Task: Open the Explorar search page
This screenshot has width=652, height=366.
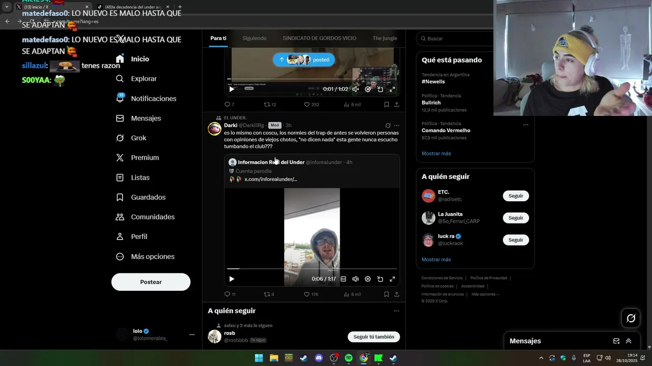Action: (x=136, y=79)
